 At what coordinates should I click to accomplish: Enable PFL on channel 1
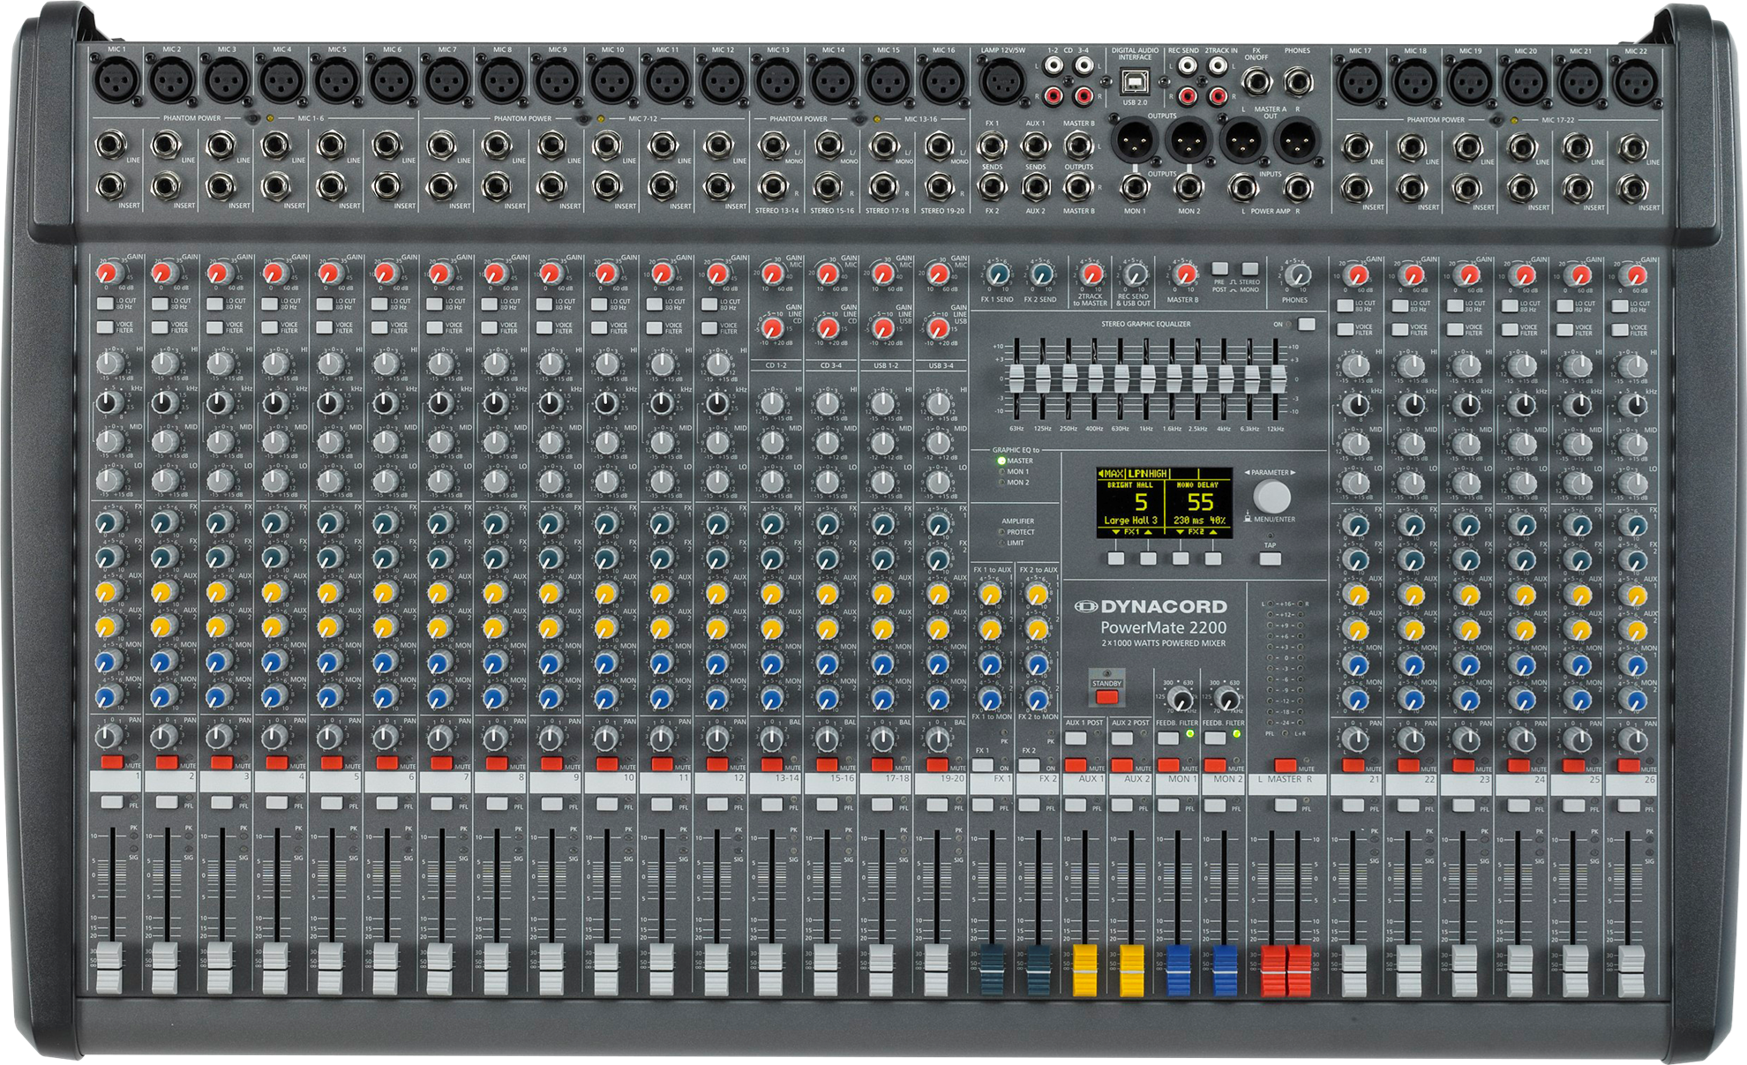pyautogui.click(x=111, y=802)
